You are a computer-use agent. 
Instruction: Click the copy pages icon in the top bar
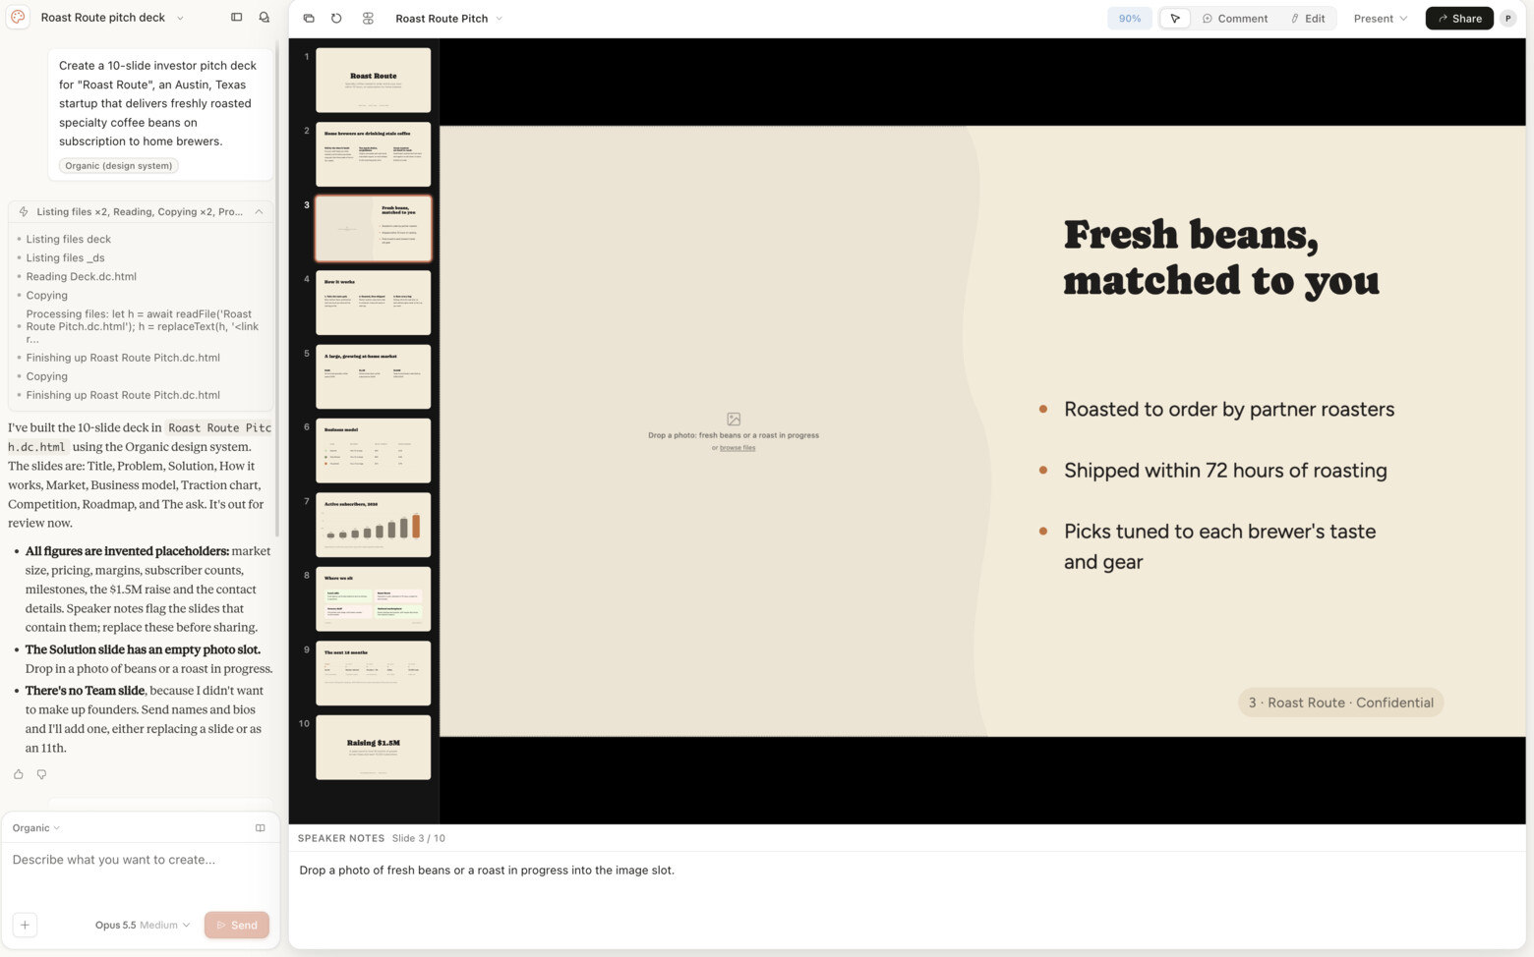(309, 18)
